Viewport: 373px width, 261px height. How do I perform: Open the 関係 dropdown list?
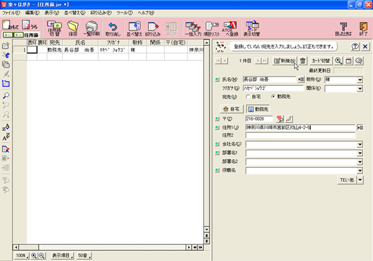359,88
